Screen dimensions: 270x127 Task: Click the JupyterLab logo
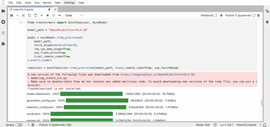pos(3,3)
